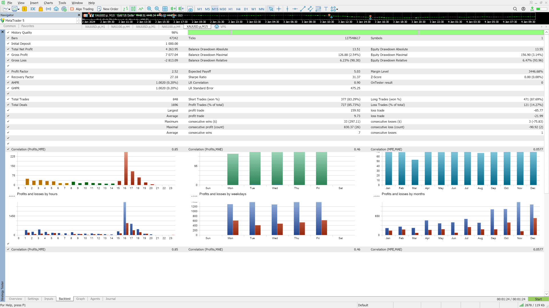Toggle the Initial Deposit row checkmark

click(x=8, y=44)
